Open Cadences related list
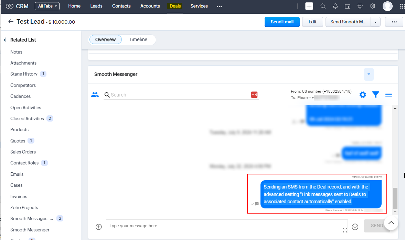Viewport: 405px width, 240px height. tap(20, 96)
